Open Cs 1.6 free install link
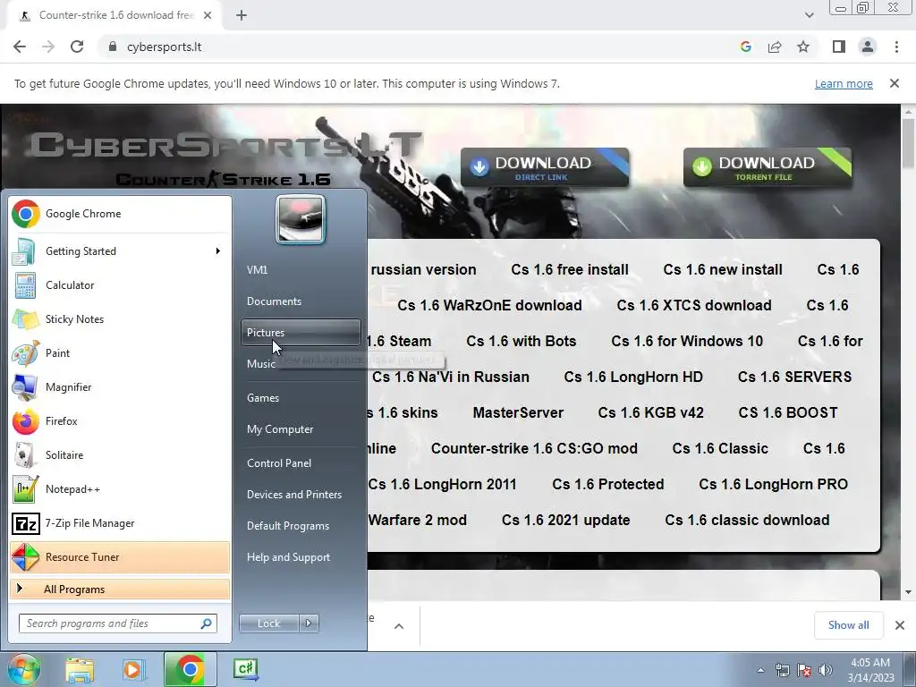 (x=570, y=269)
